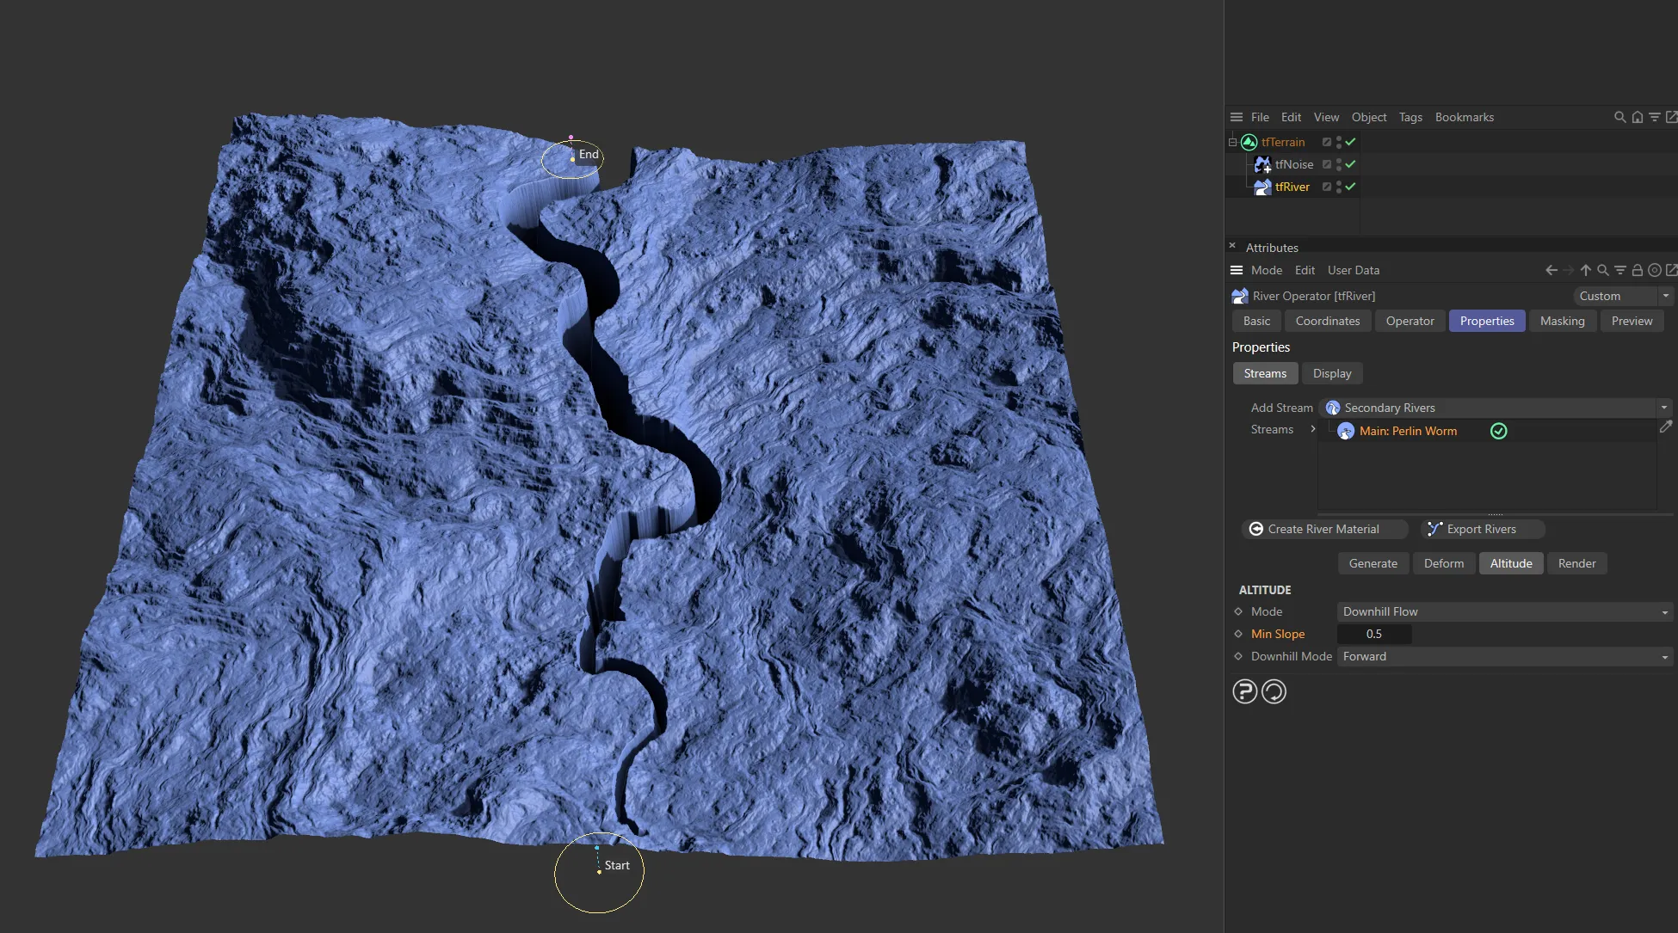This screenshot has width=1678, height=933.
Task: Open the TerraformFX help question-mark icon
Action: [1244, 691]
